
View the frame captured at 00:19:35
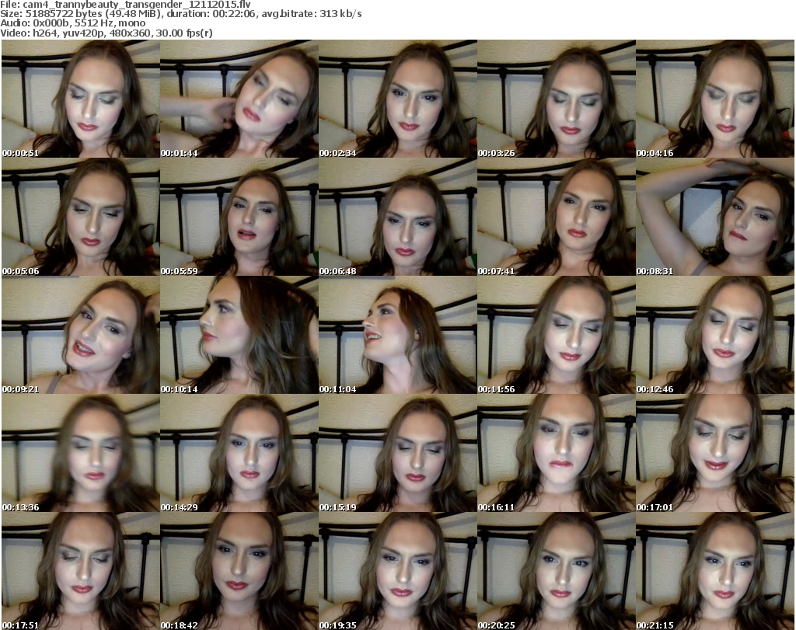(x=397, y=571)
